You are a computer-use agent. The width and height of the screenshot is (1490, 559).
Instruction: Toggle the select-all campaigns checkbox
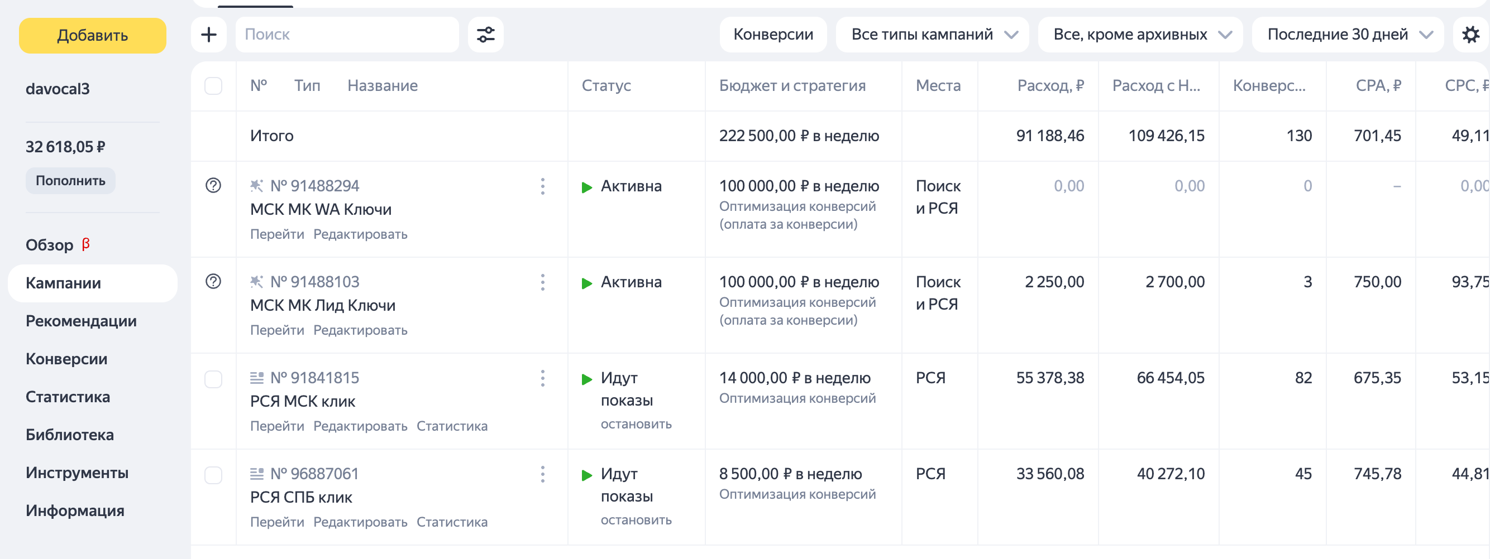[x=213, y=86]
